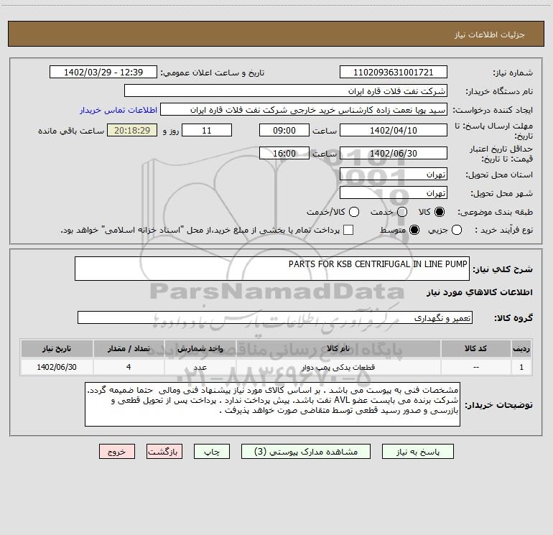Screen dimensions: 553x535
Task: Open مشاهده مدارک پیوستی (3) button
Action: pos(306,452)
